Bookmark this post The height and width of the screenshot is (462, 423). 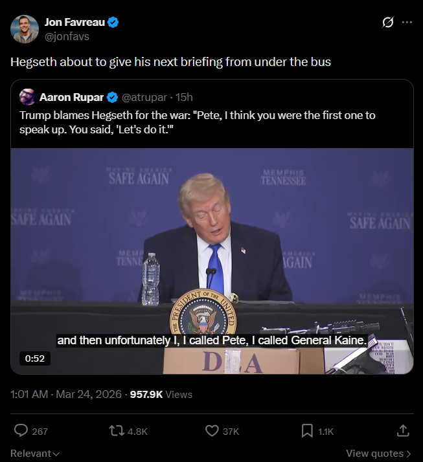[x=308, y=430]
